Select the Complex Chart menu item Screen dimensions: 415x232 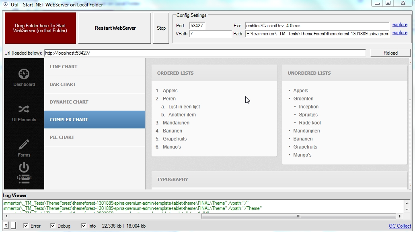coord(95,120)
